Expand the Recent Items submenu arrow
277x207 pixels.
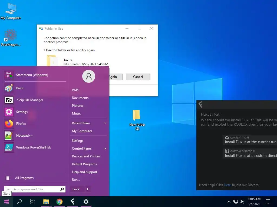pyautogui.click(x=105, y=123)
